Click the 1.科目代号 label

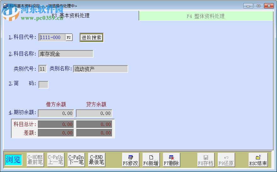tap(22, 37)
